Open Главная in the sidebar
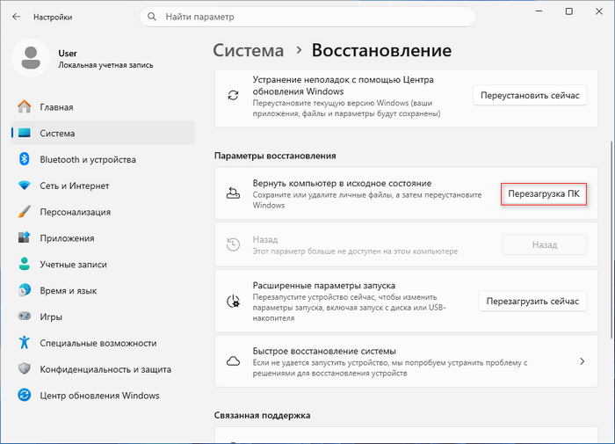Image resolution: width=615 pixels, height=444 pixels. (103, 106)
